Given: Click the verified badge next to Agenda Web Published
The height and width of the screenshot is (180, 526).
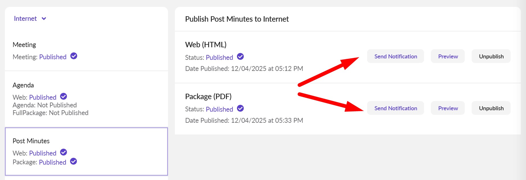Looking at the screenshot, I should (x=63, y=97).
